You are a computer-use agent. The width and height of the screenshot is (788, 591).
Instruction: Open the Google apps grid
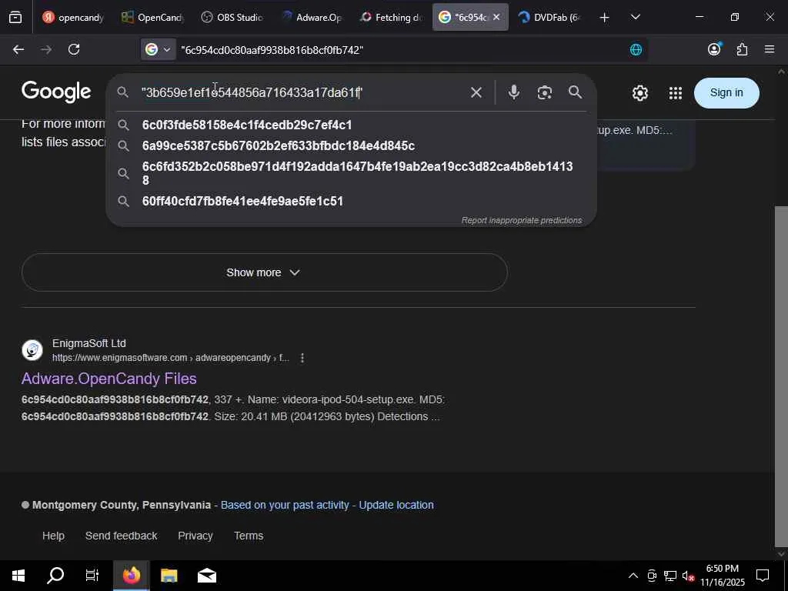676,93
